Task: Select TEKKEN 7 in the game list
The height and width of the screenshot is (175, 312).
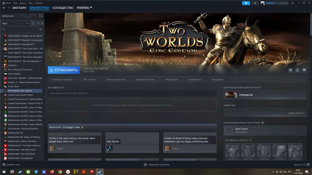Action: [x=13, y=65]
